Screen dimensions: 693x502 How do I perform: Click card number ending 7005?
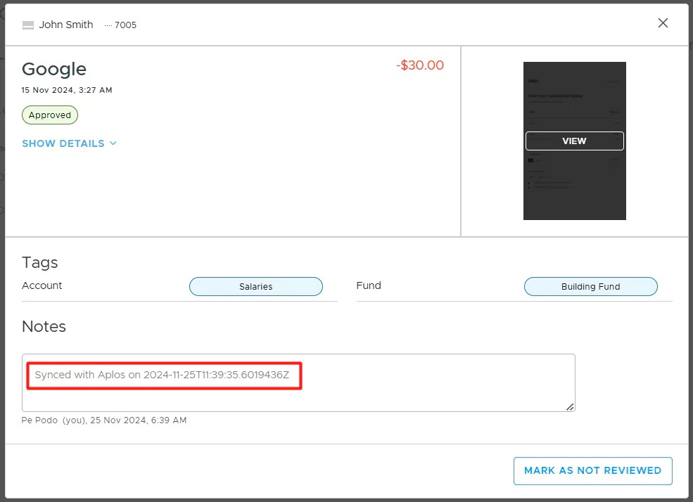(x=120, y=25)
